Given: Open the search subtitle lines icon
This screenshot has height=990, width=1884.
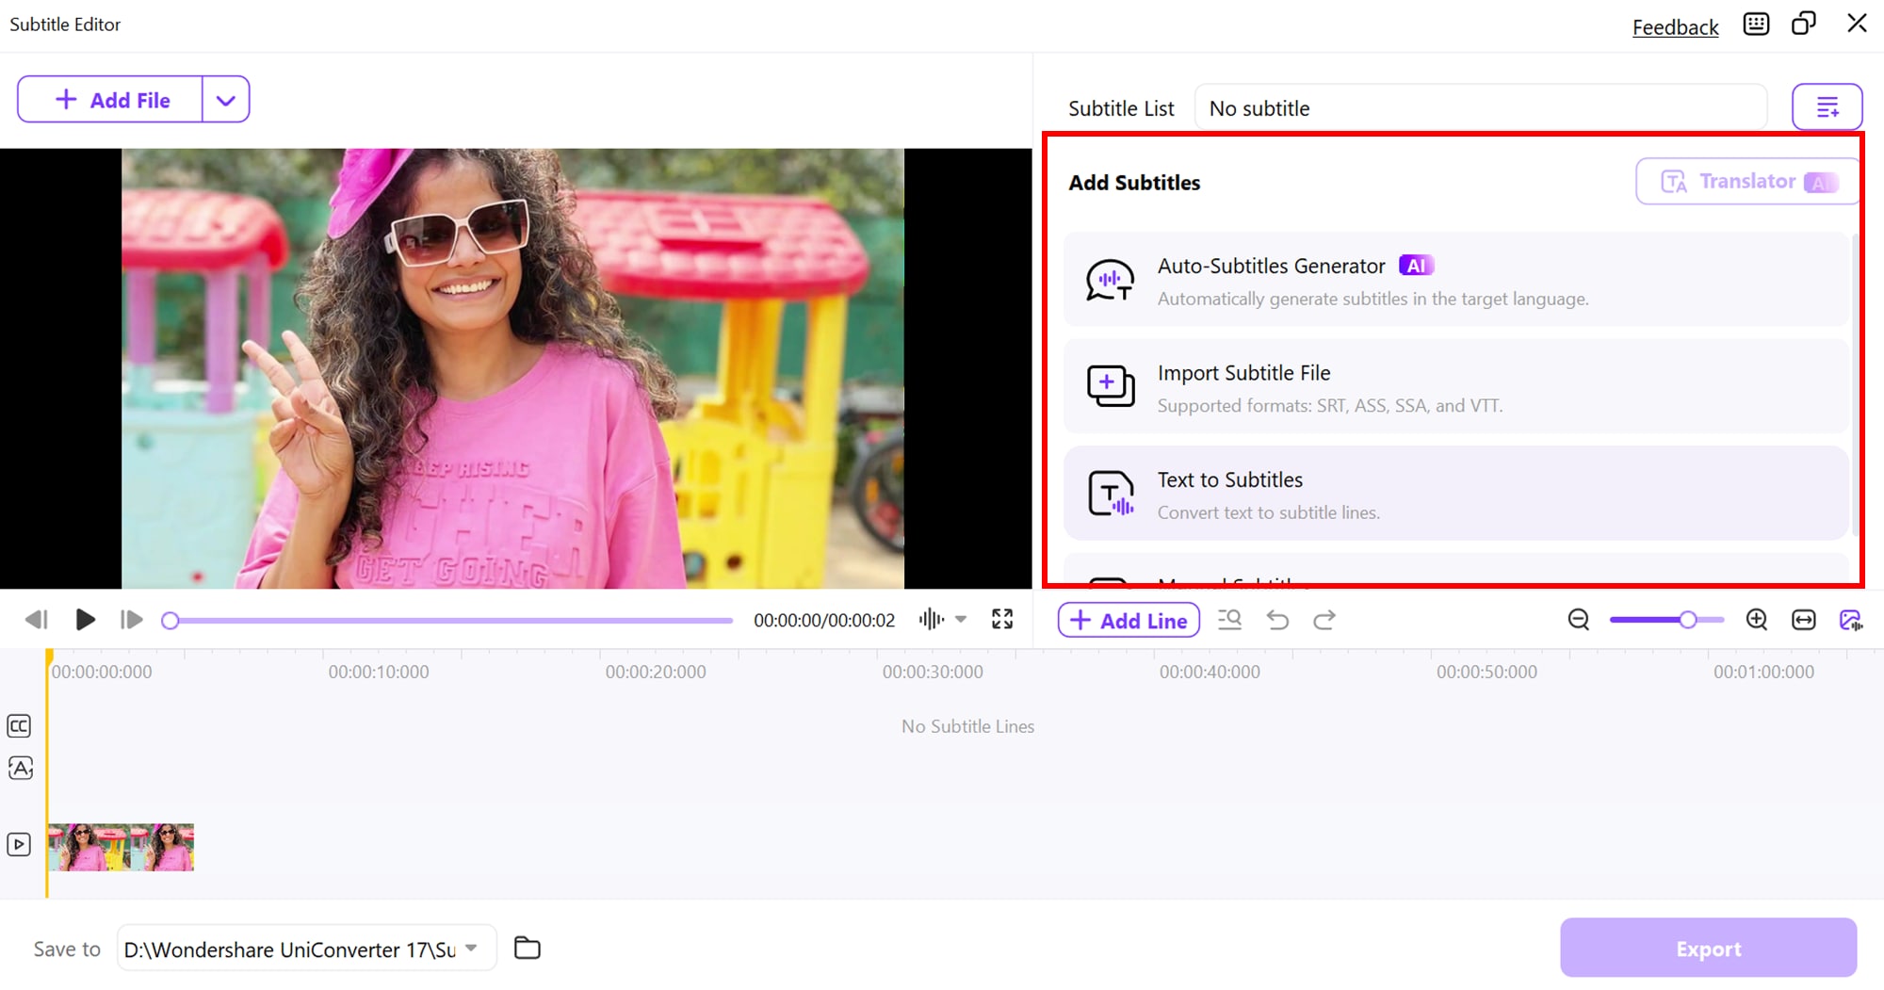Looking at the screenshot, I should coord(1229,620).
